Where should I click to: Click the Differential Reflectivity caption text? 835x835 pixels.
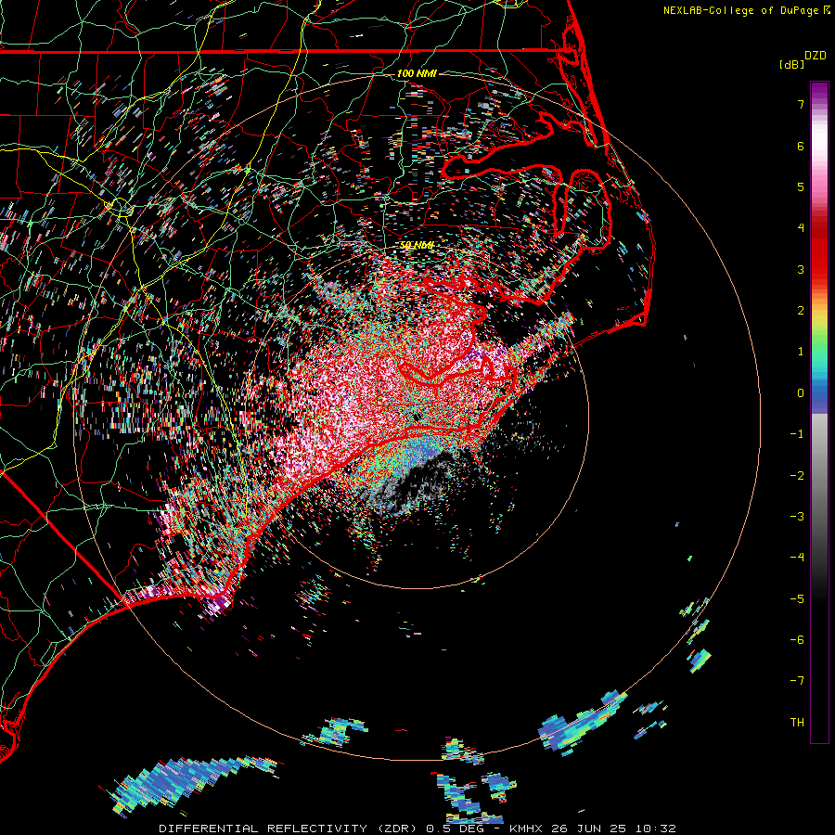pyautogui.click(x=417, y=829)
